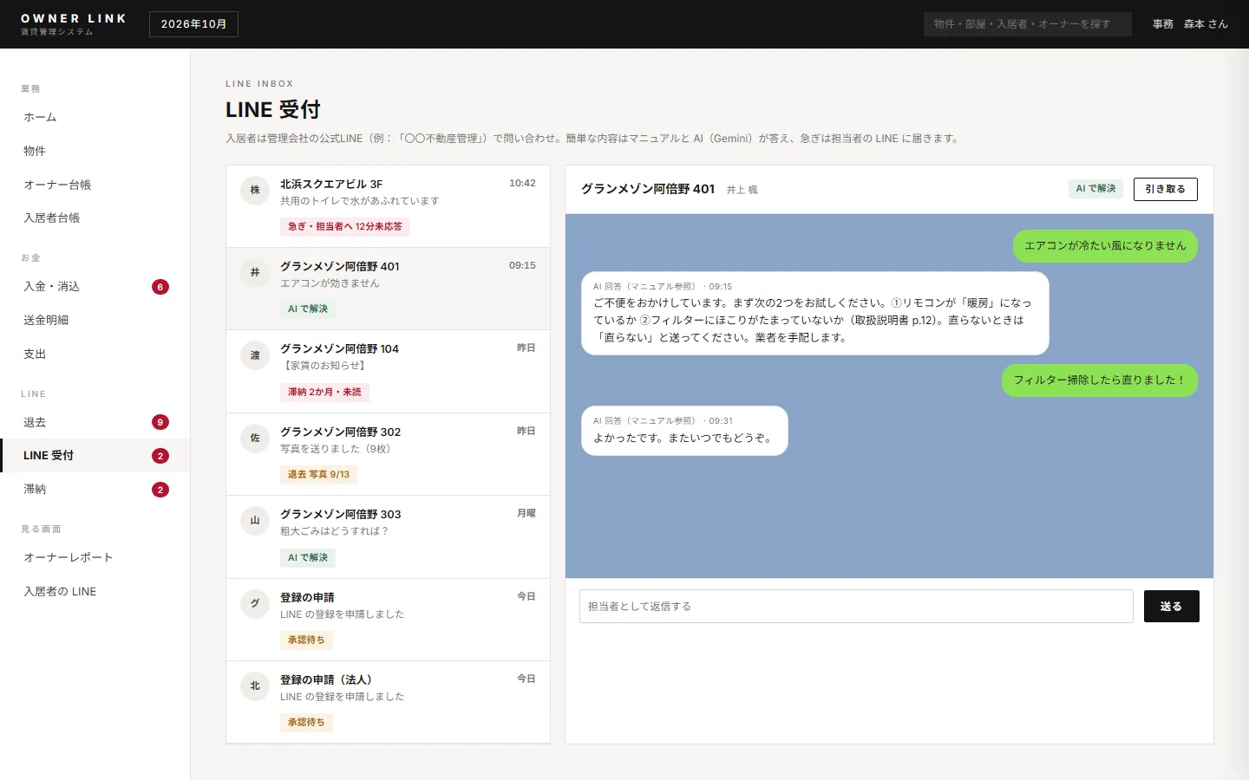Select 送金明細 in the sidebar
The width and height of the screenshot is (1249, 780).
click(95, 320)
